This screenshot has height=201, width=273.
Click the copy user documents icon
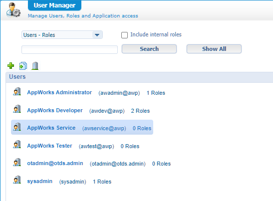tap(23, 66)
